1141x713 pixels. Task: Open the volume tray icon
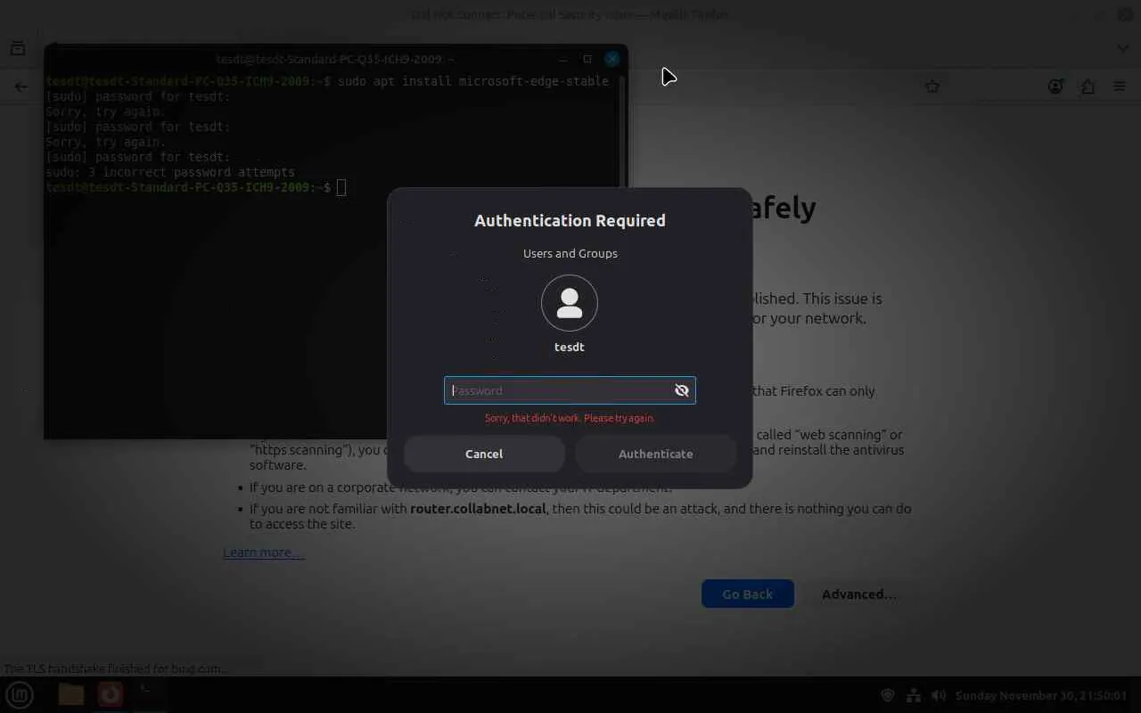tap(939, 695)
